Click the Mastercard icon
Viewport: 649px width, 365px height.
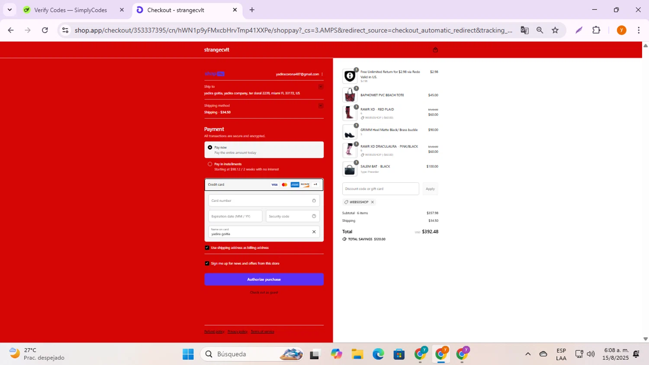click(284, 185)
